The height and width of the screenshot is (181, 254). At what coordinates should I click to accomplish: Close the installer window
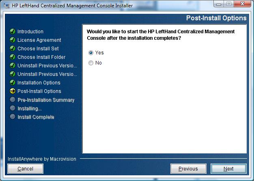tap(242, 4)
